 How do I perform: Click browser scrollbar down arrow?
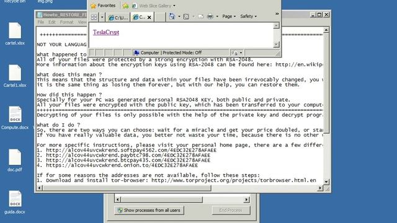(276, 45)
